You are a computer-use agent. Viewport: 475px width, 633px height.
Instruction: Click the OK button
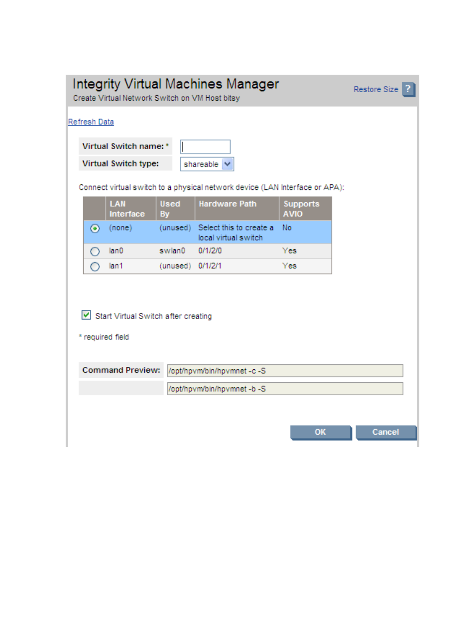[321, 432]
